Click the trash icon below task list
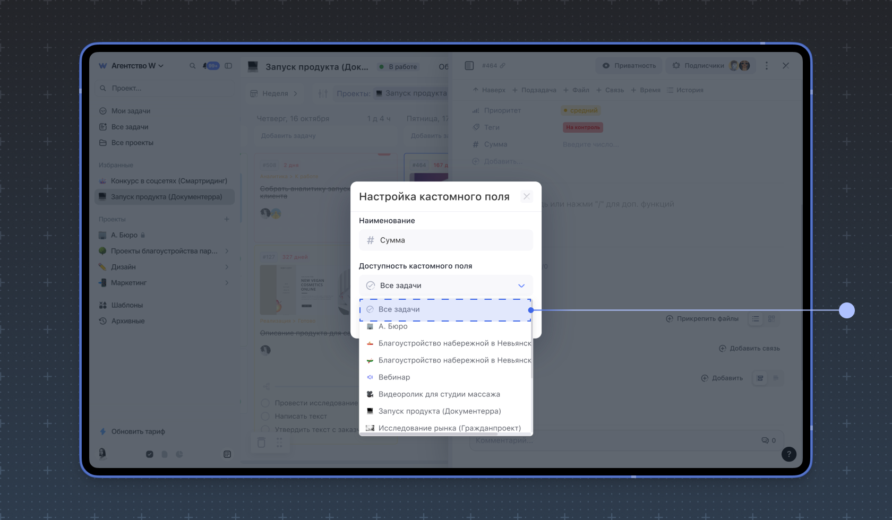The image size is (892, 520). [261, 443]
